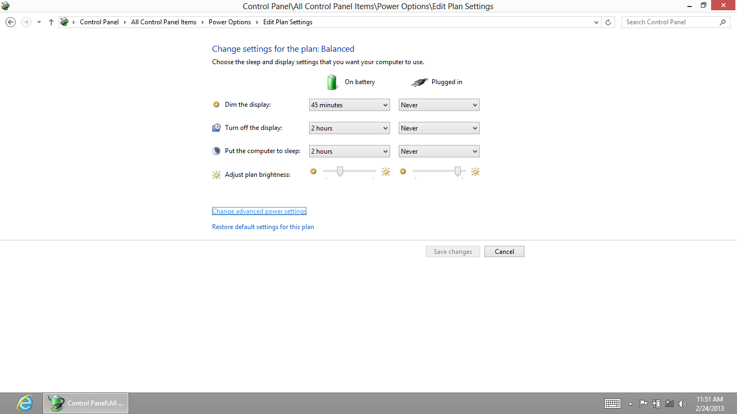
Task: Click the Action Center flag icon
Action: (x=643, y=403)
